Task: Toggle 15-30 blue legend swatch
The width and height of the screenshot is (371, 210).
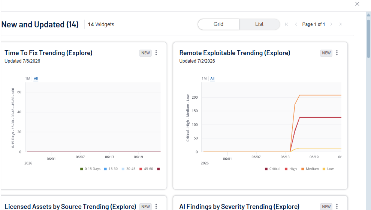Action: pyautogui.click(x=105, y=169)
